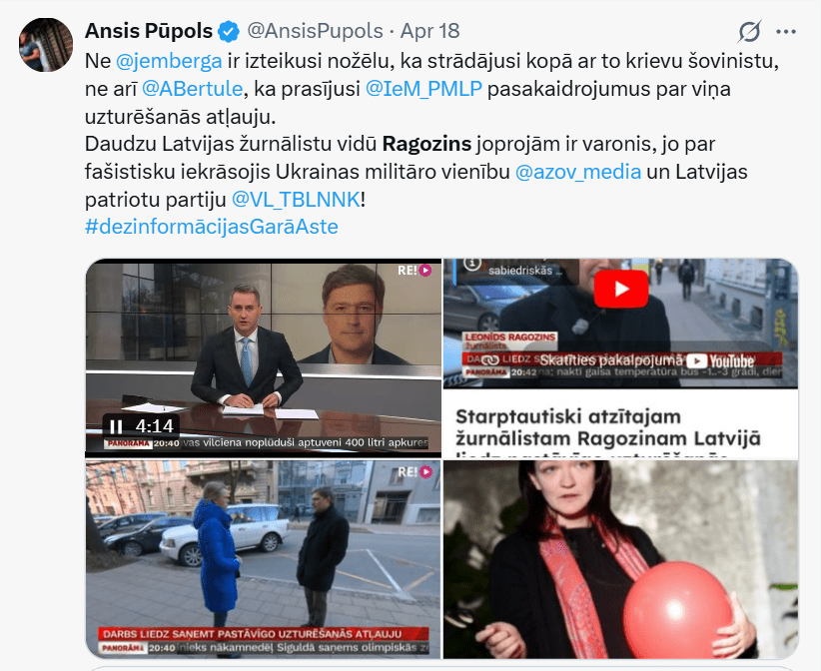Open the @ABertule mention
The width and height of the screenshot is (821, 671).
(192, 89)
